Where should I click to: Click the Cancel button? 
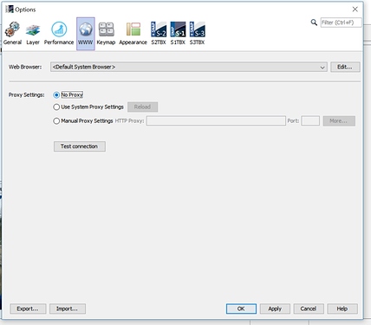coord(309,309)
